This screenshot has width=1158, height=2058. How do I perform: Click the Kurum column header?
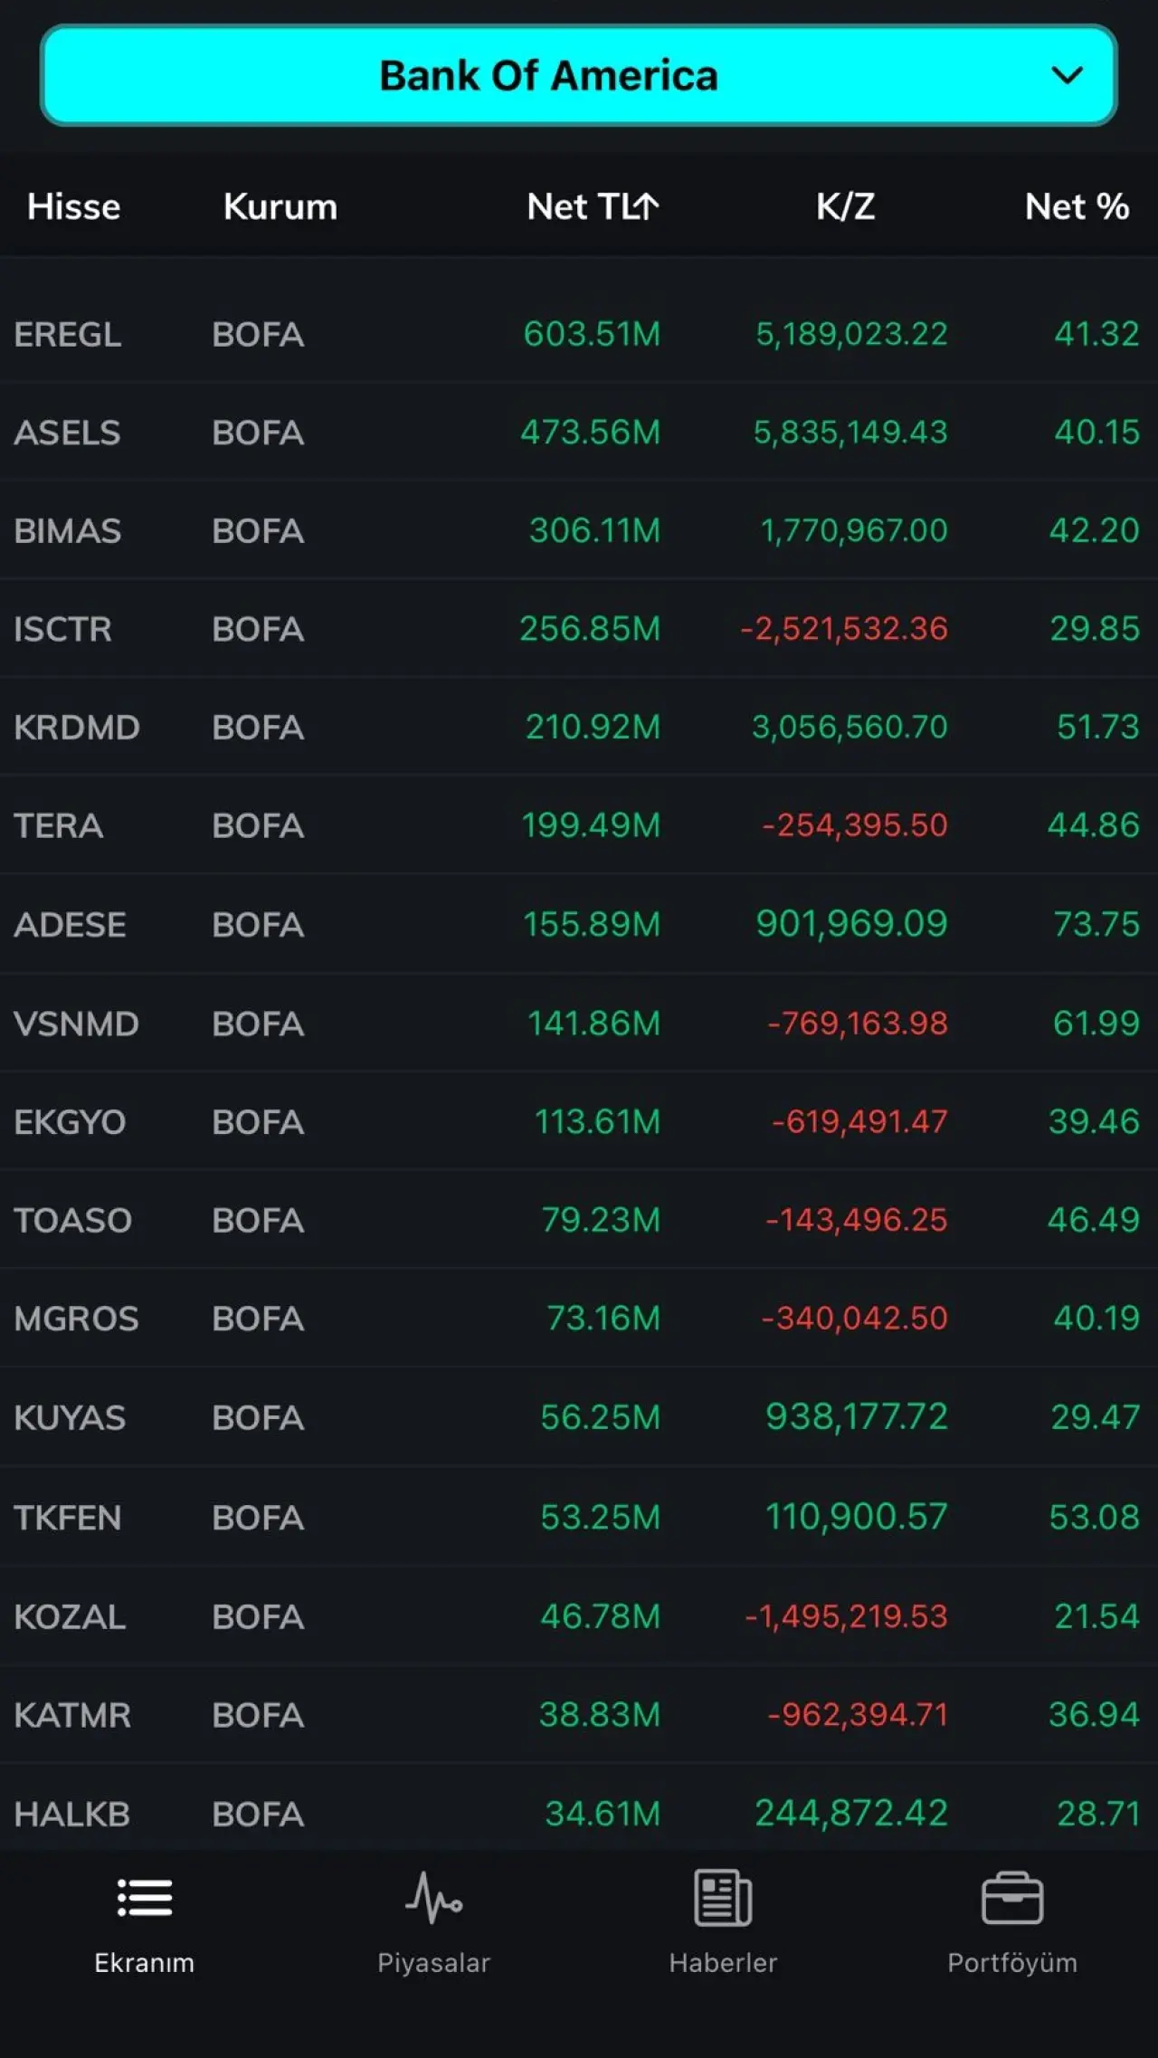tap(280, 206)
